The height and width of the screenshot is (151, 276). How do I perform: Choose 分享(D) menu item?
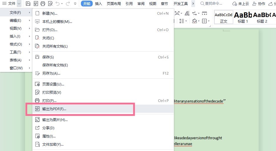[103, 128]
